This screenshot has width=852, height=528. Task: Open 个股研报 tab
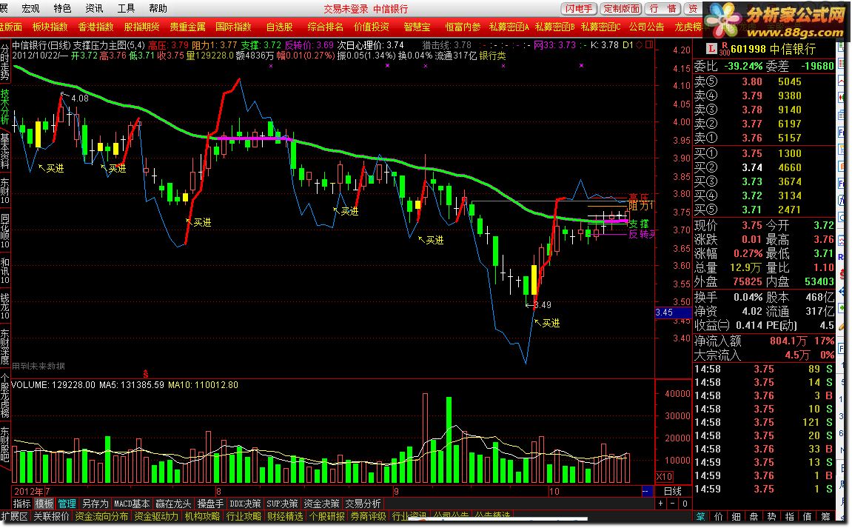click(326, 516)
